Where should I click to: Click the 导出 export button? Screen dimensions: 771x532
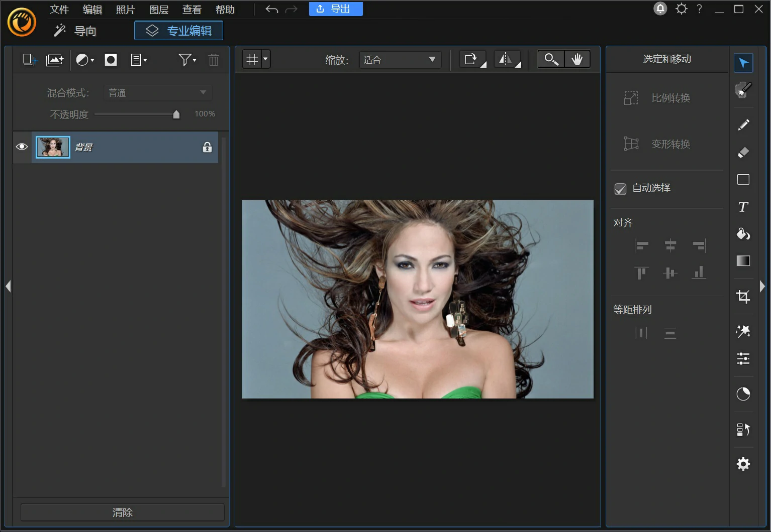pyautogui.click(x=335, y=9)
